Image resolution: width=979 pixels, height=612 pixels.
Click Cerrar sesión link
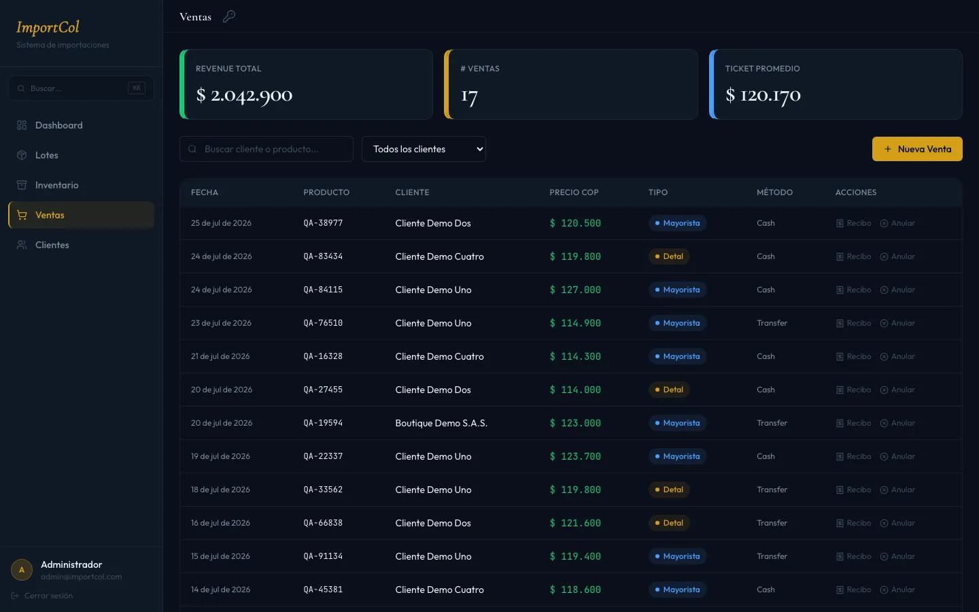[42, 596]
